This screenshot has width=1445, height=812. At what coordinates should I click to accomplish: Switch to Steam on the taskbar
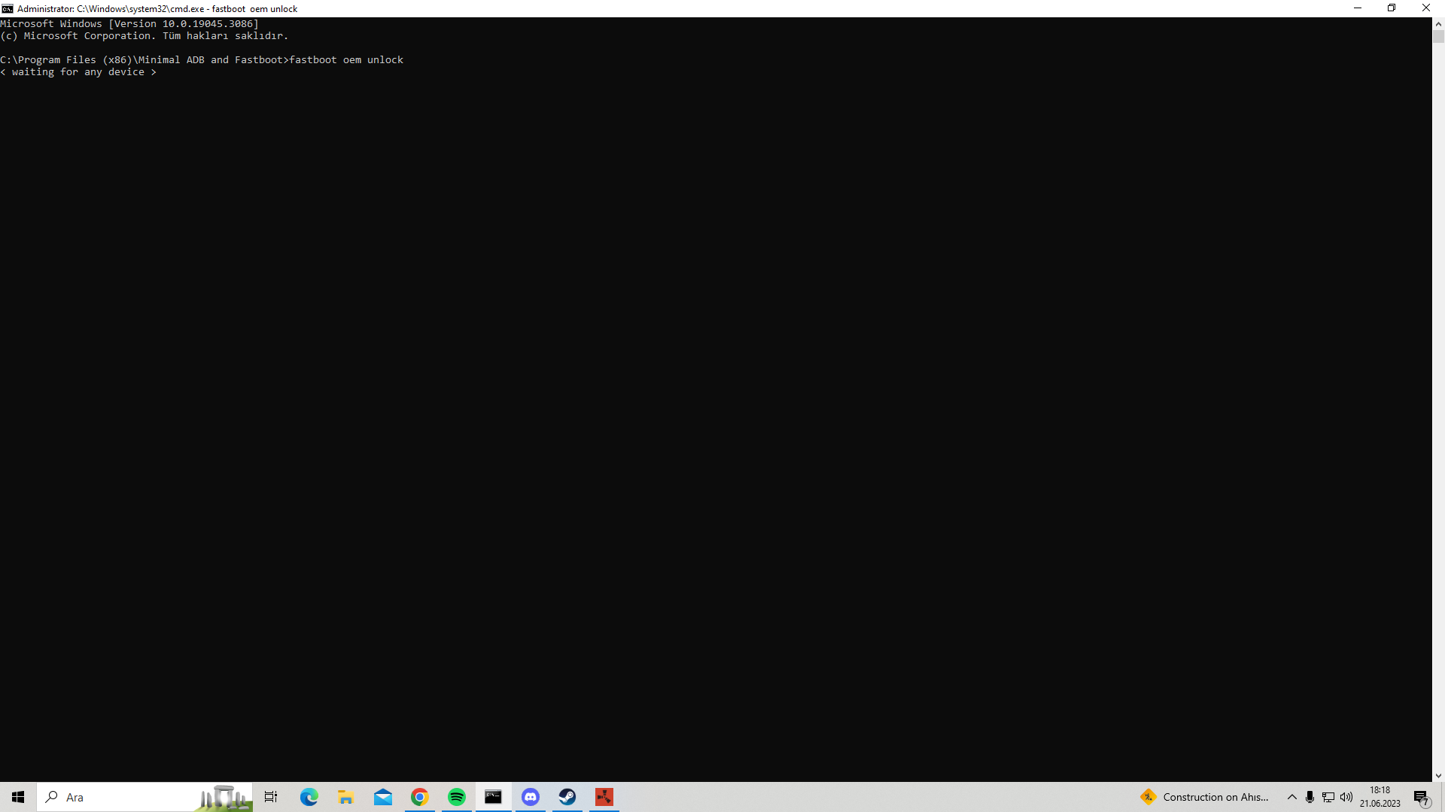tap(567, 797)
